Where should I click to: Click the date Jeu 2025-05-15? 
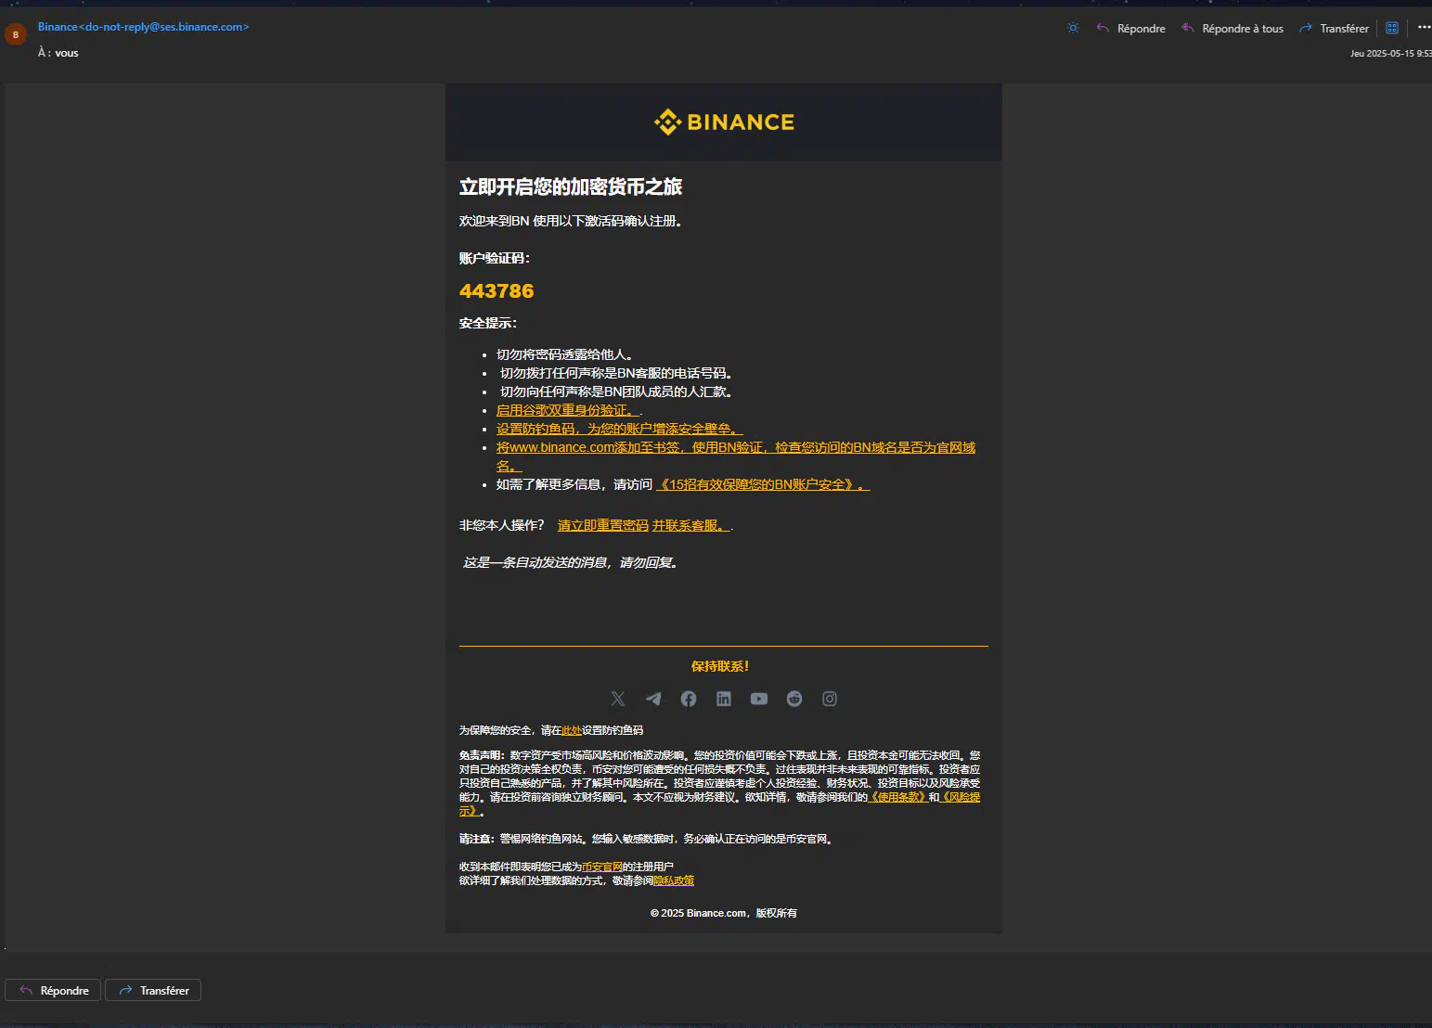[1390, 54]
